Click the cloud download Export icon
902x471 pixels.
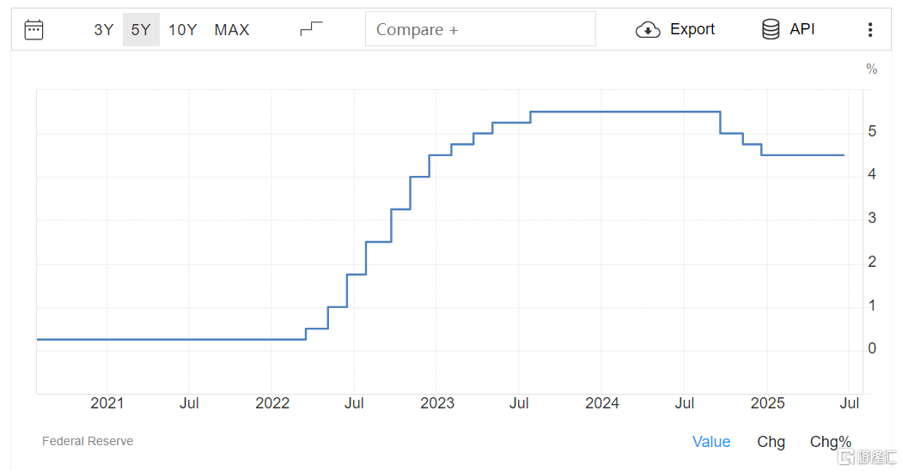point(648,29)
